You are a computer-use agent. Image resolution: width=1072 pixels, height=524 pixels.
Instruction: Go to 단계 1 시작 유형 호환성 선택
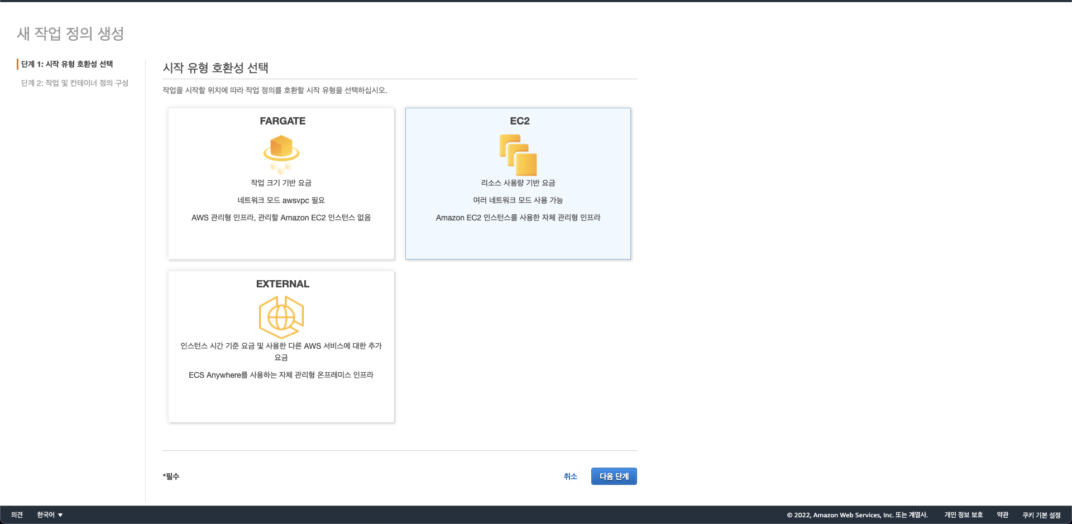point(67,64)
